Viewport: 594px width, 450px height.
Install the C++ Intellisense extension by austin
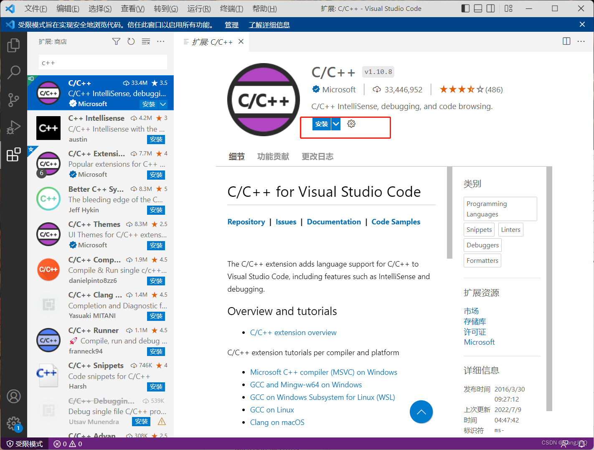tap(156, 140)
